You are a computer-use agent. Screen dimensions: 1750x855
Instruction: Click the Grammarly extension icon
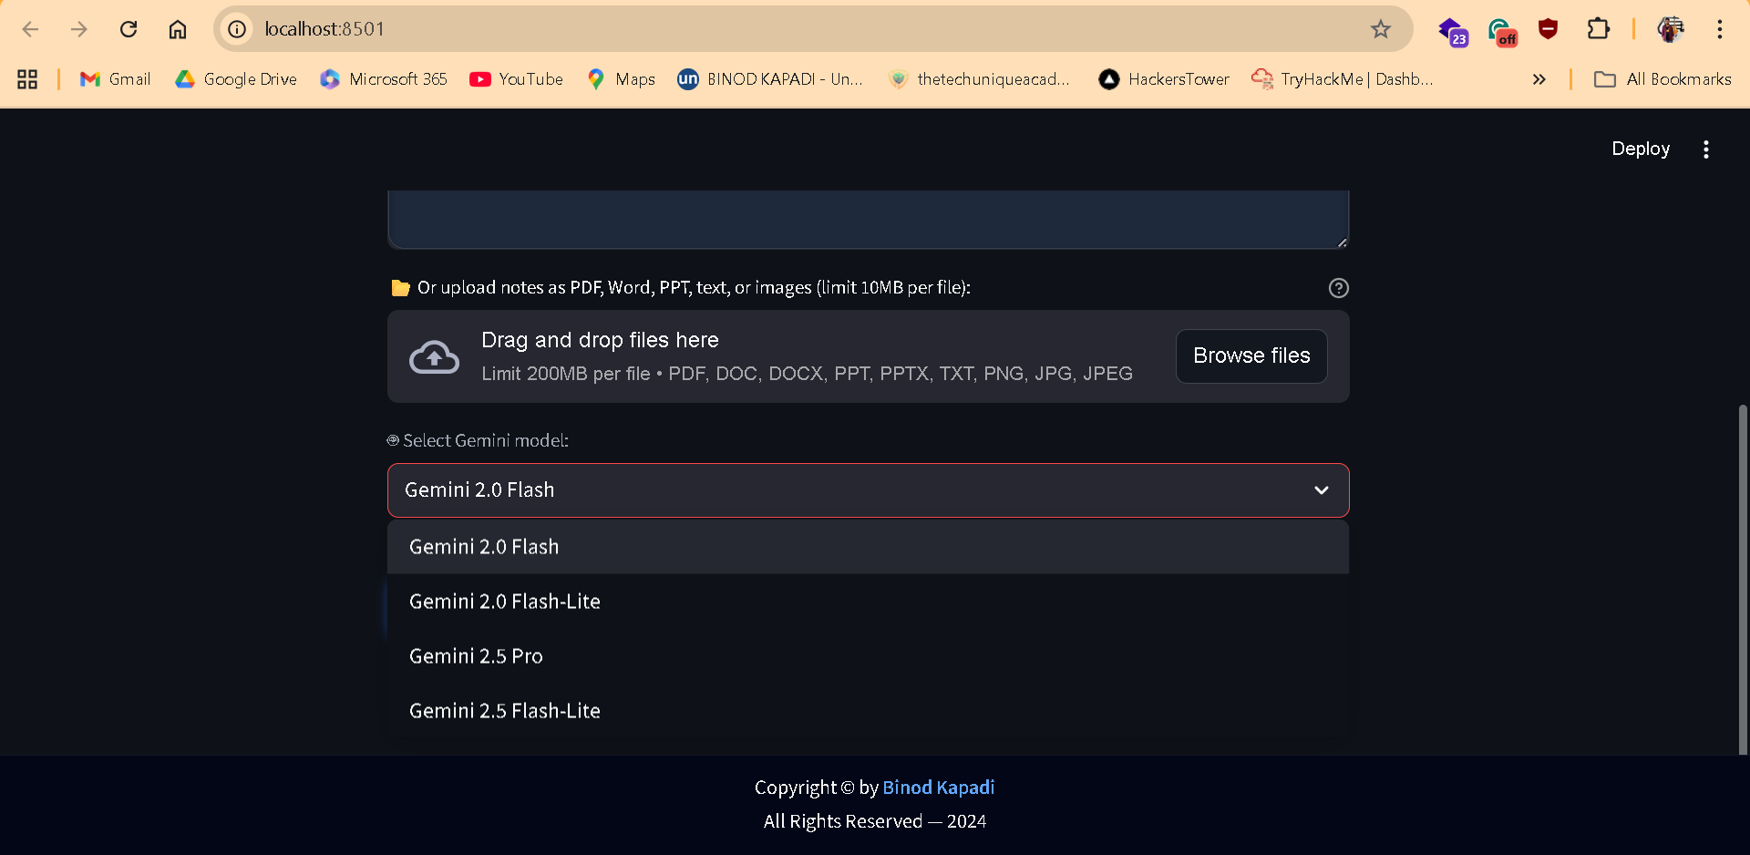(1501, 30)
